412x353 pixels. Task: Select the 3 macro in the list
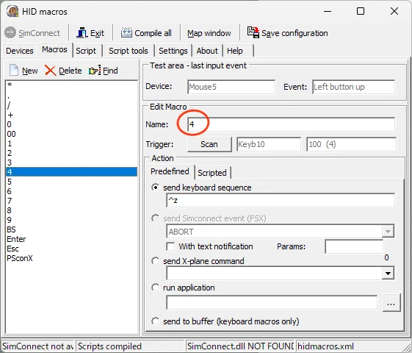(71, 163)
